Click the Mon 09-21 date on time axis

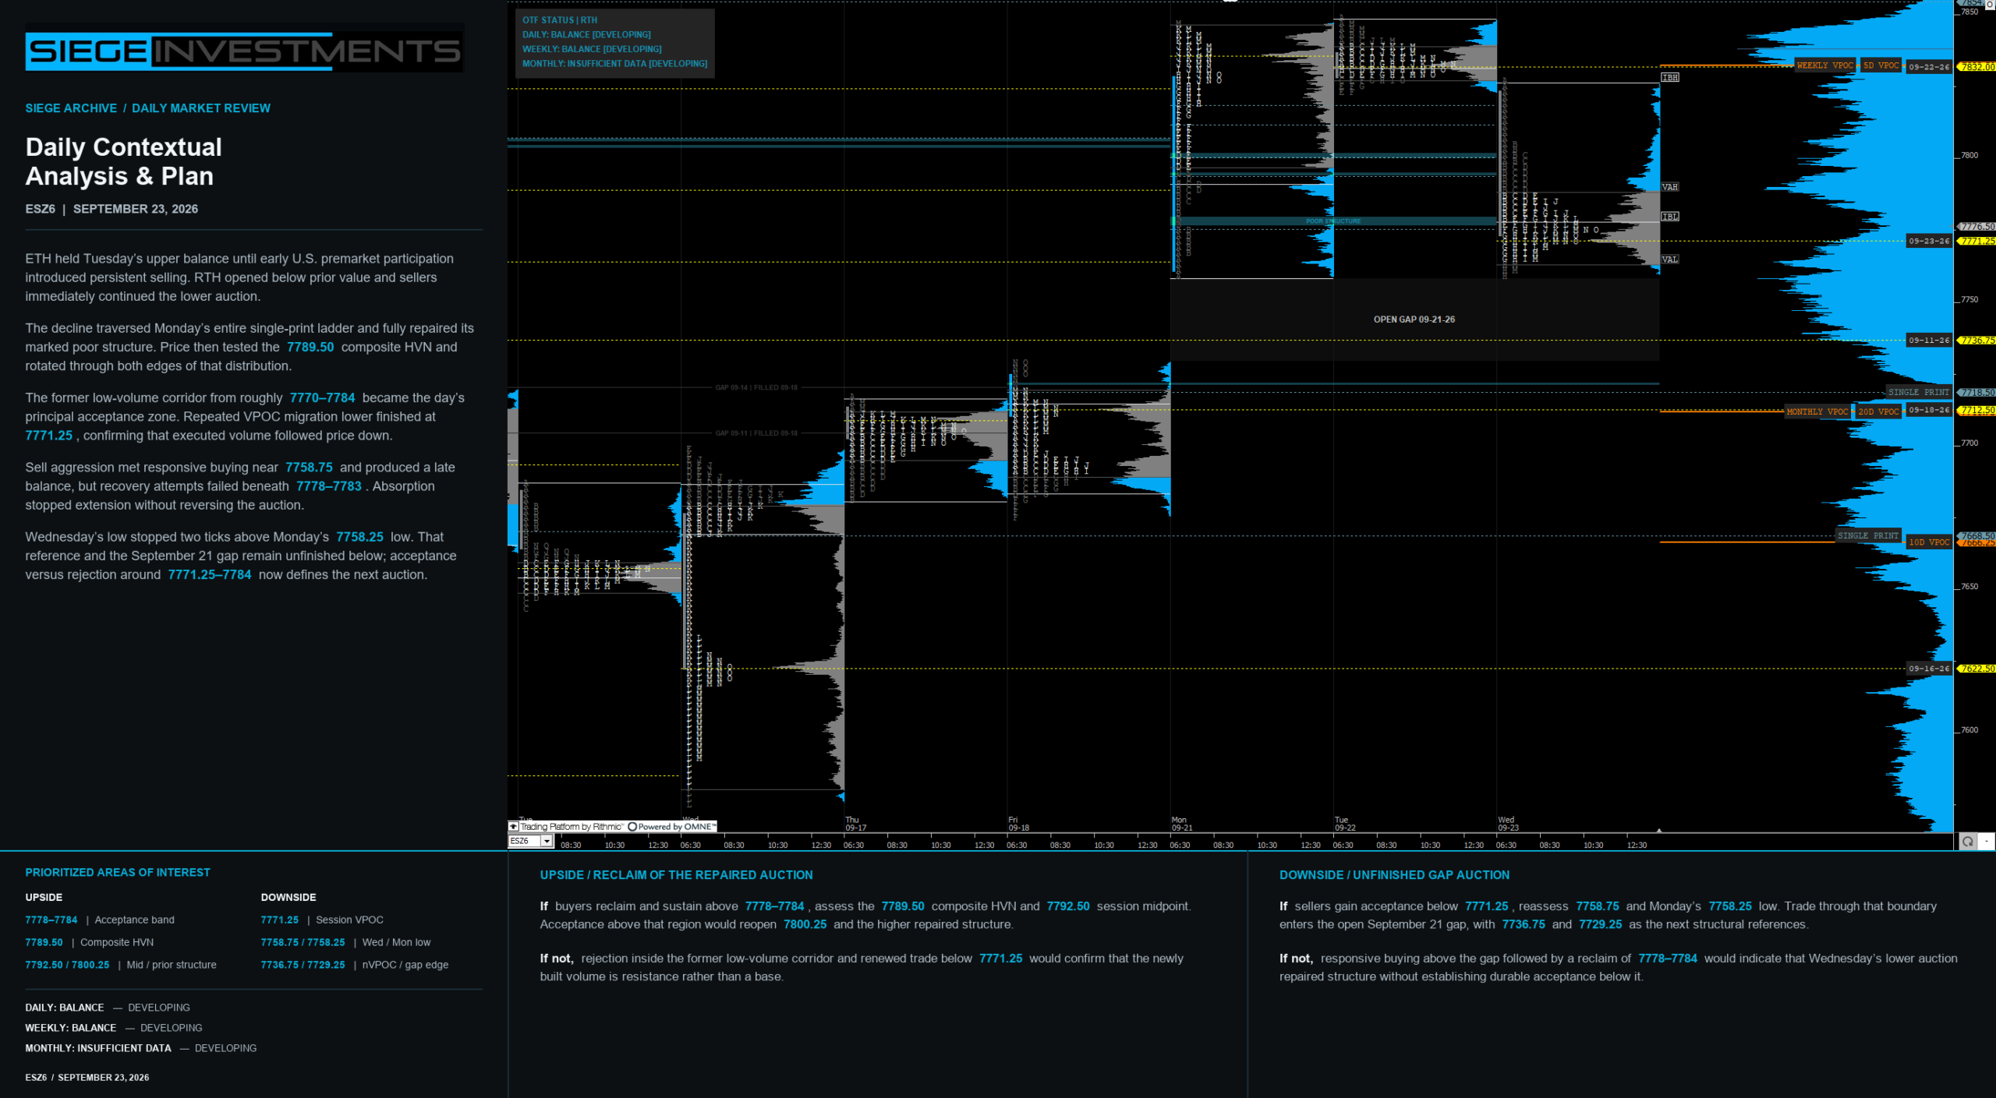[1182, 824]
